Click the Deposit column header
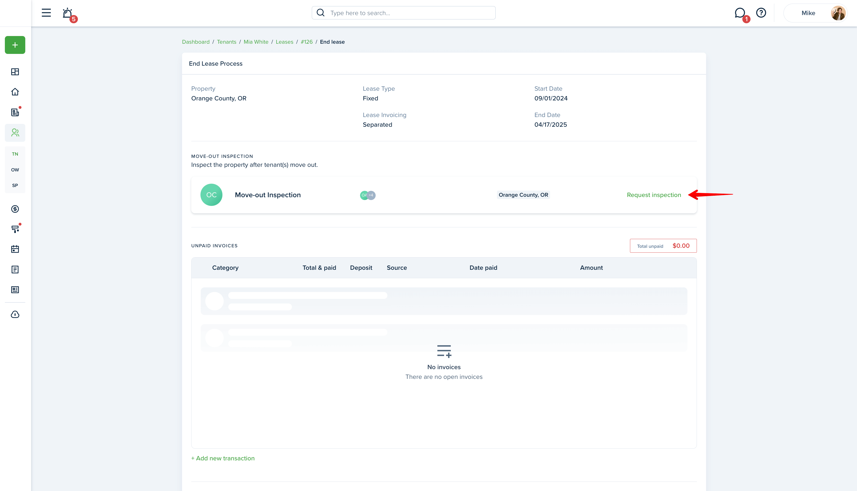 pos(361,268)
